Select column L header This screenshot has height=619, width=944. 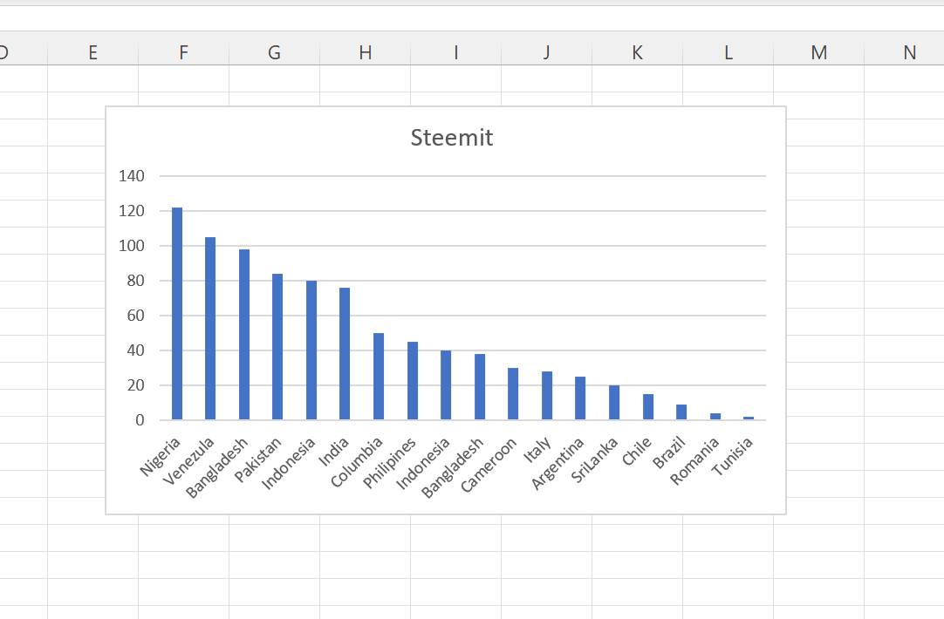pos(729,53)
